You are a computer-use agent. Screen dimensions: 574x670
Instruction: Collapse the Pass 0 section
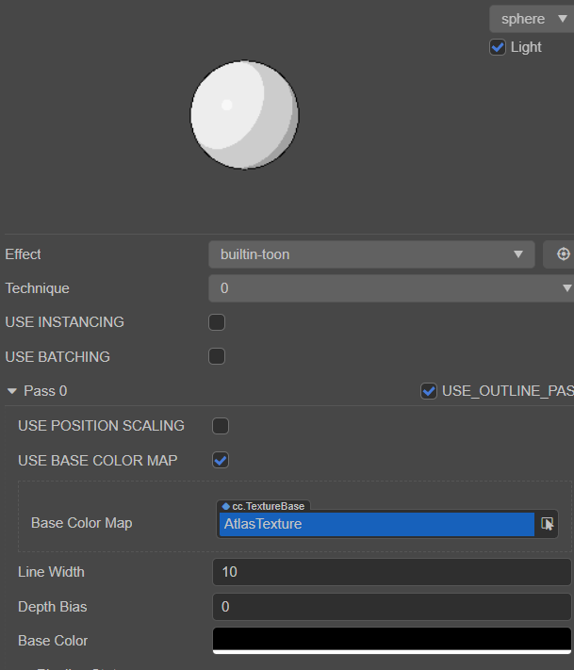(12, 391)
